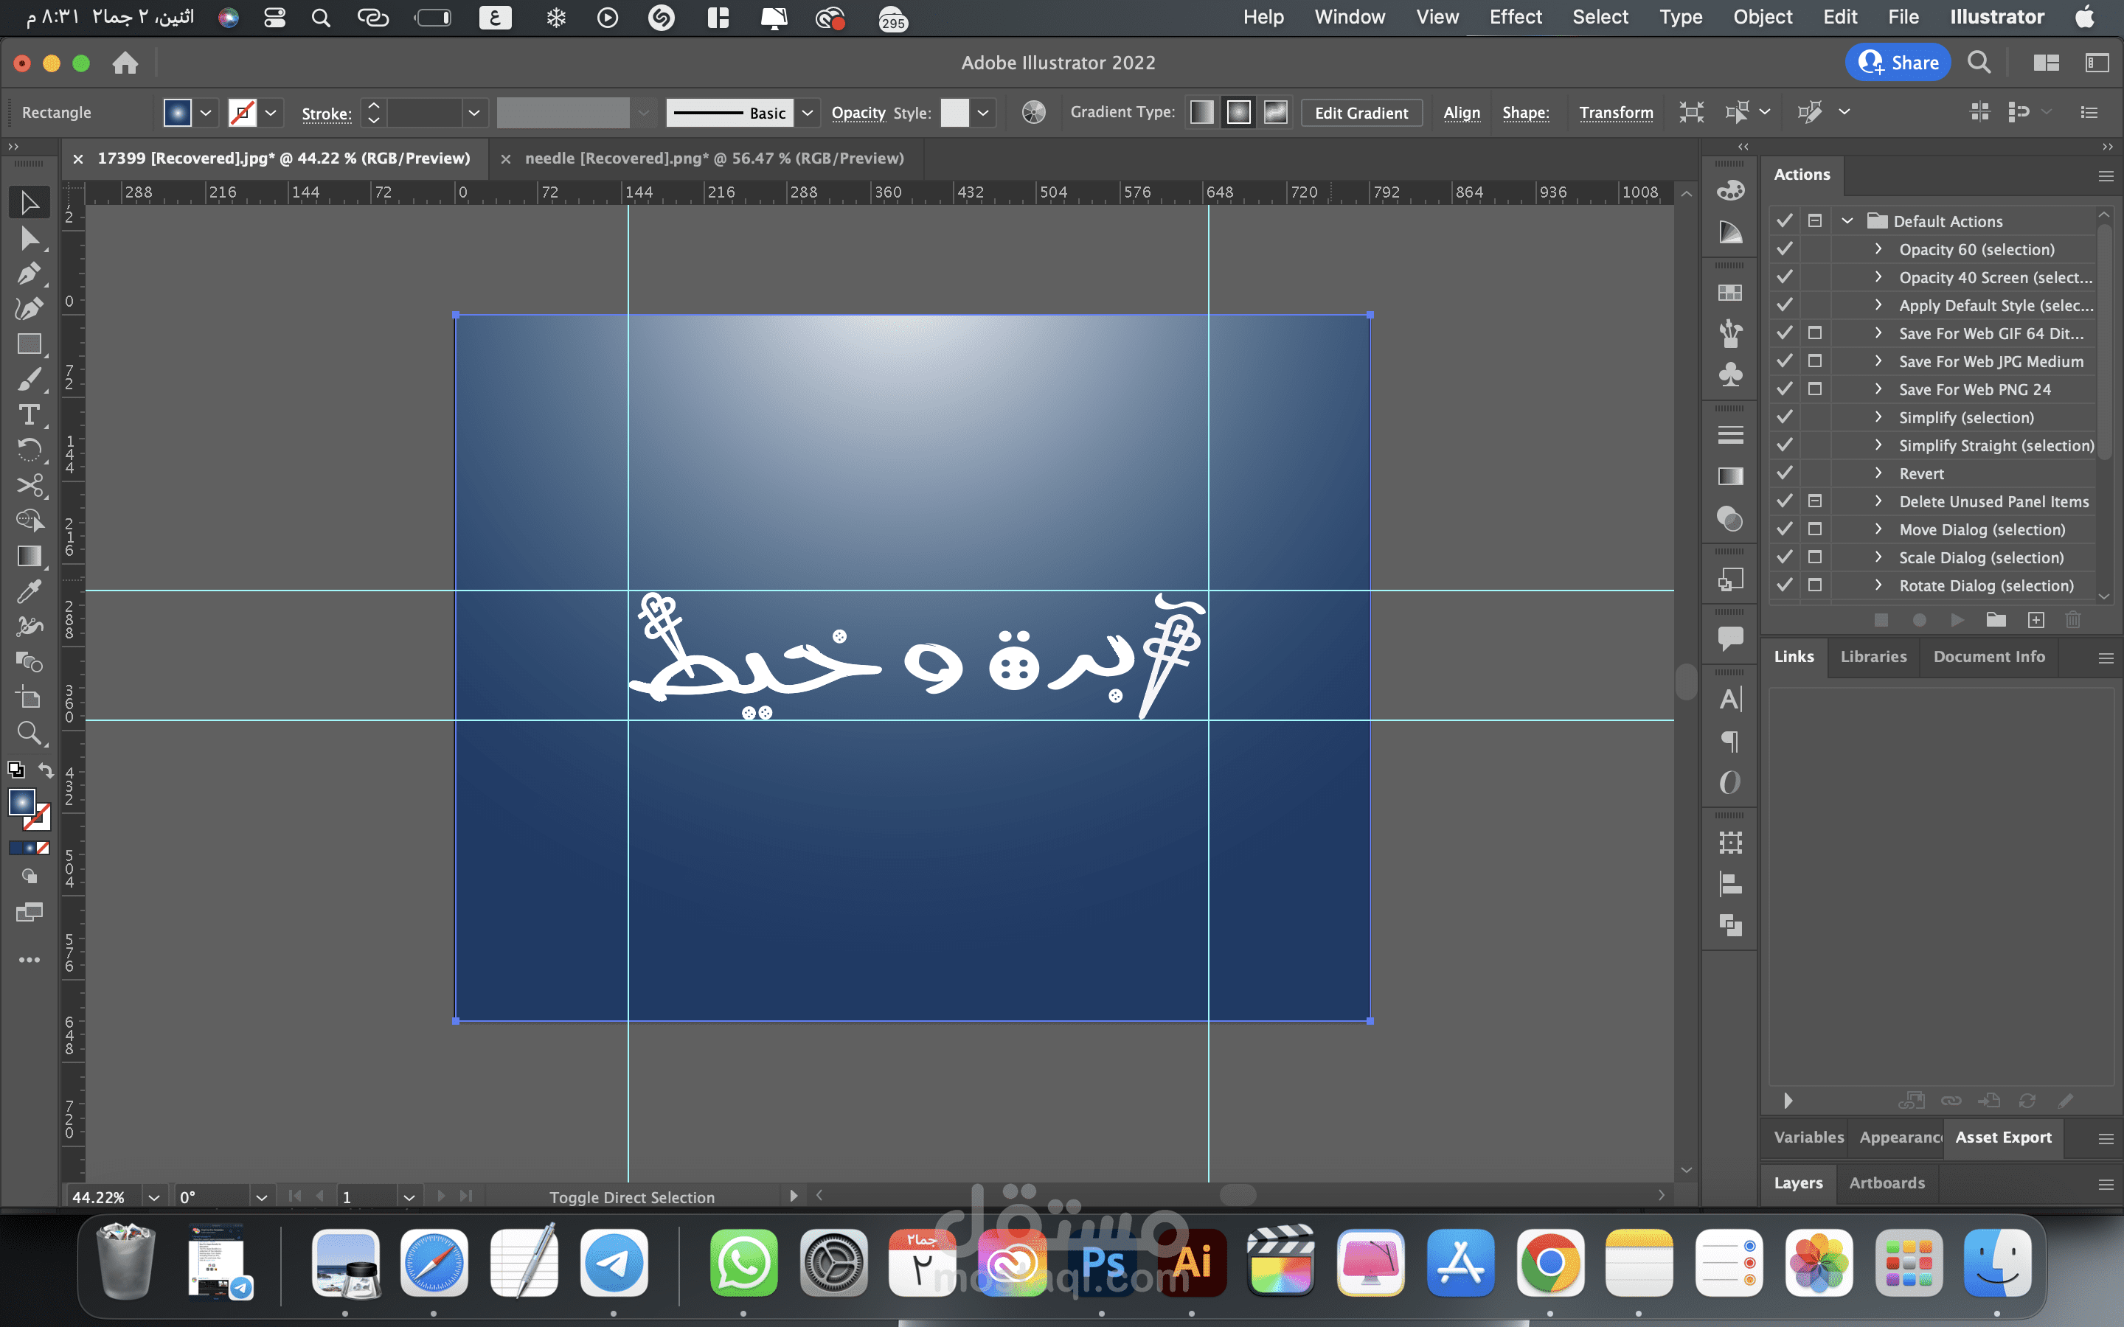Select the Type tool
2124x1327 pixels.
(29, 414)
